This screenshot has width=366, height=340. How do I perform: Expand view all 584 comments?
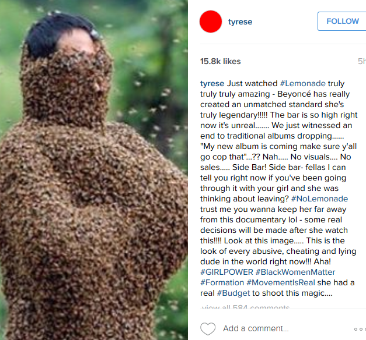click(245, 307)
